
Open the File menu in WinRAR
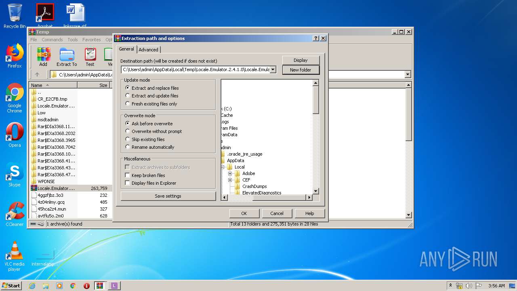pos(34,40)
